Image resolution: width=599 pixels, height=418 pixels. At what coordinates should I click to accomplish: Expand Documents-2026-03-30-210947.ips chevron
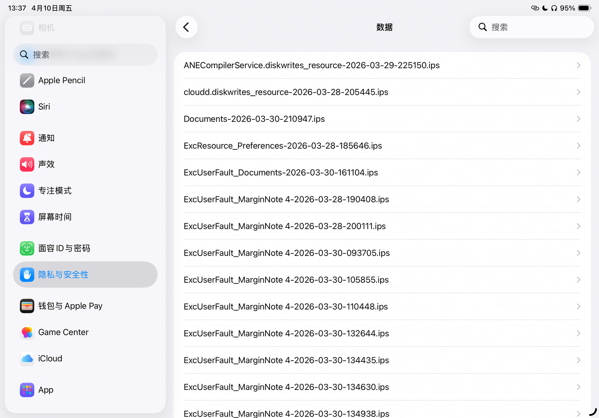pyautogui.click(x=578, y=119)
